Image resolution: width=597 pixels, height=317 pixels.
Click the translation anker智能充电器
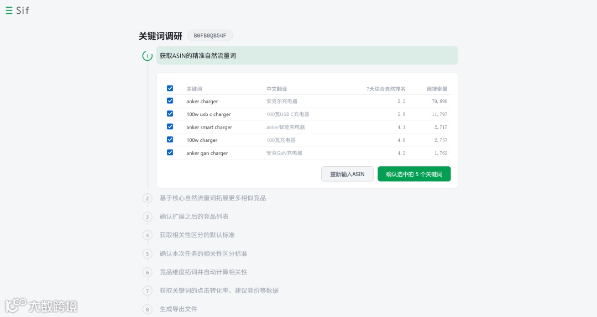(x=286, y=127)
